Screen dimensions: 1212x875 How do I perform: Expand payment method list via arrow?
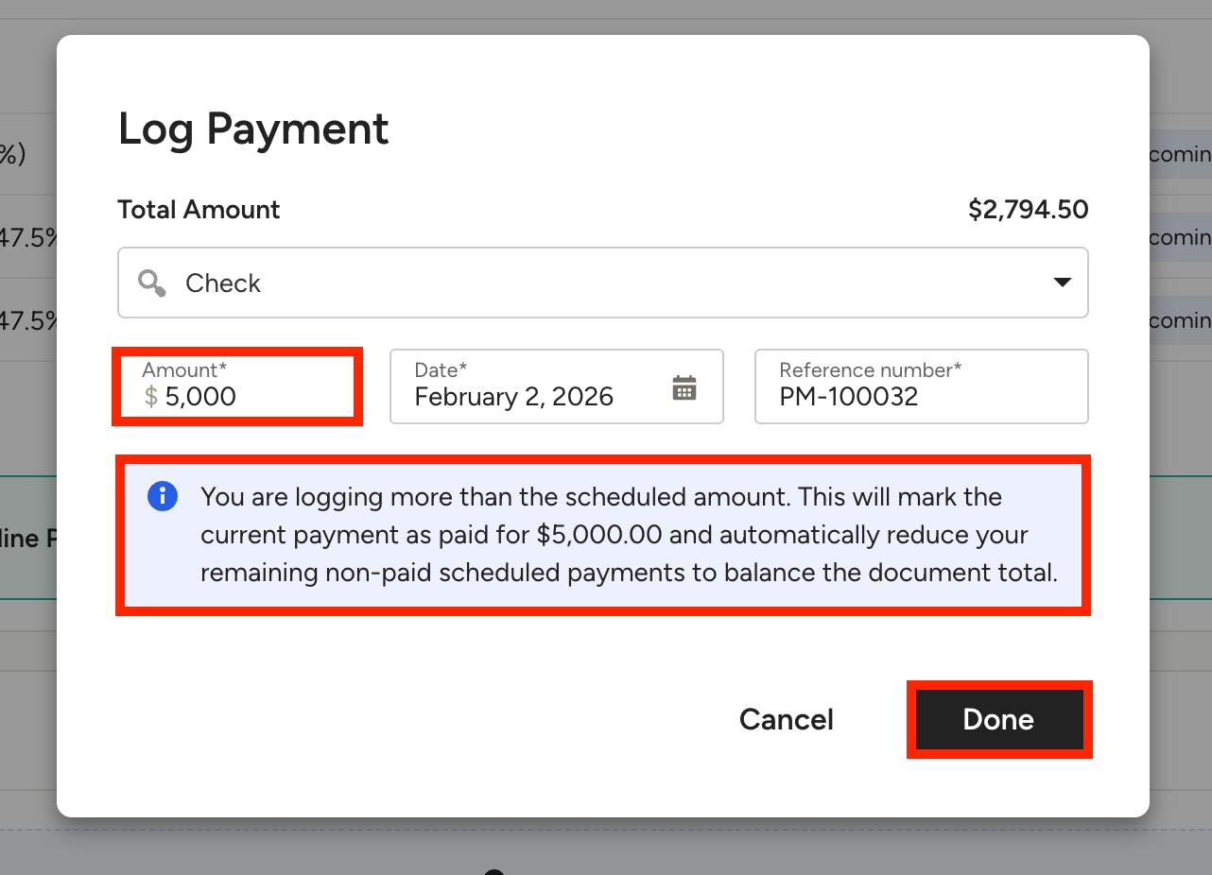(1062, 283)
